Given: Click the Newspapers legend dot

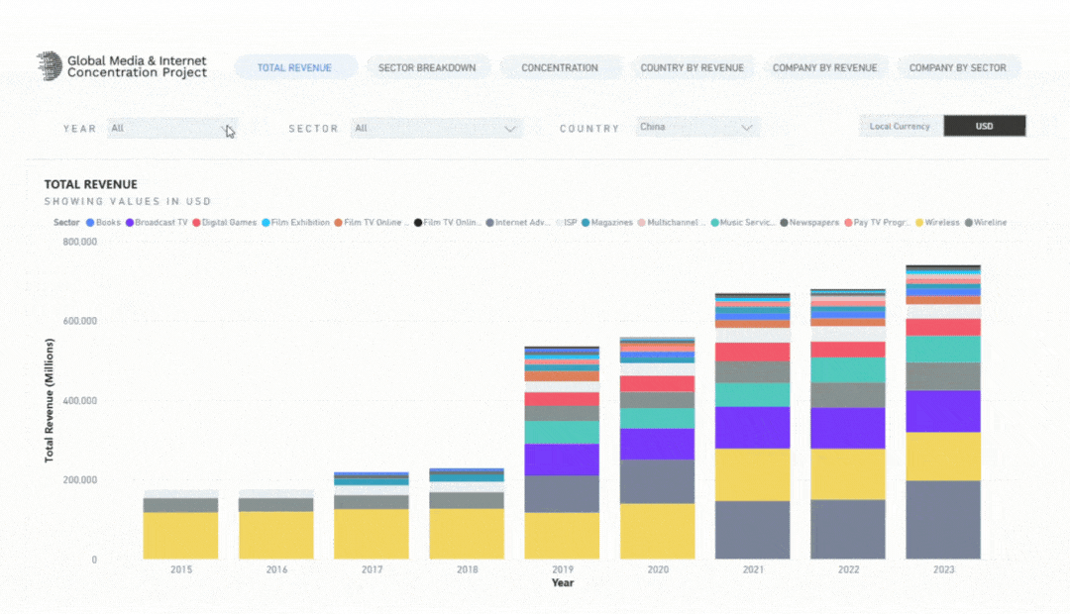Looking at the screenshot, I should [x=784, y=223].
